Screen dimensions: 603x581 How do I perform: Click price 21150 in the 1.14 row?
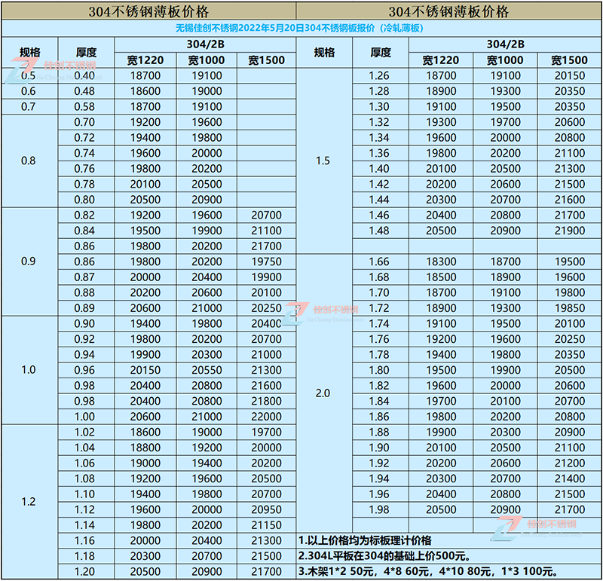267,525
